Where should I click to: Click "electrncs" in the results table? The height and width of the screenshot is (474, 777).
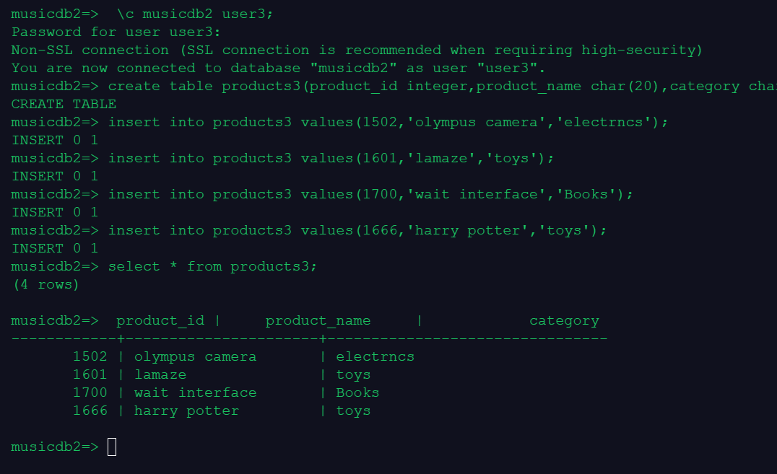[x=375, y=356]
